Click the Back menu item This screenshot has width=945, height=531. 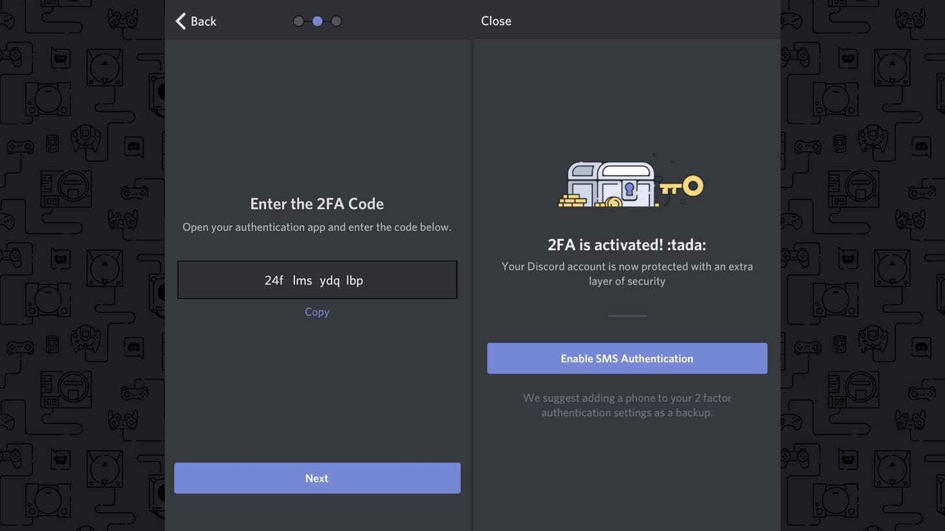pyautogui.click(x=194, y=20)
